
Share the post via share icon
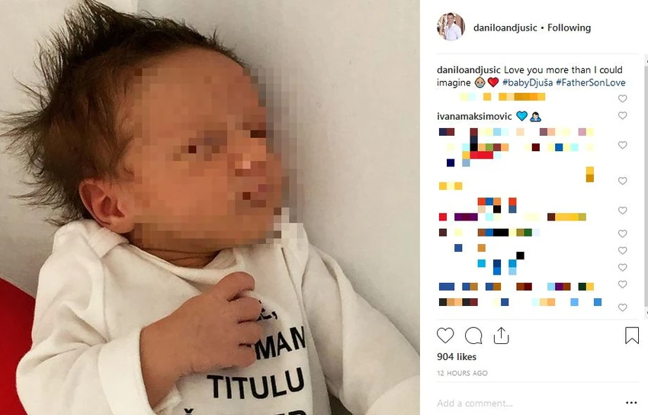click(x=501, y=335)
